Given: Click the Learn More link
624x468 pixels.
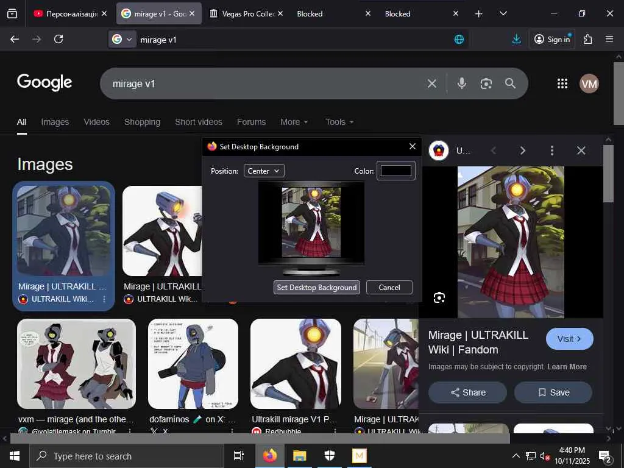Looking at the screenshot, I should point(567,367).
